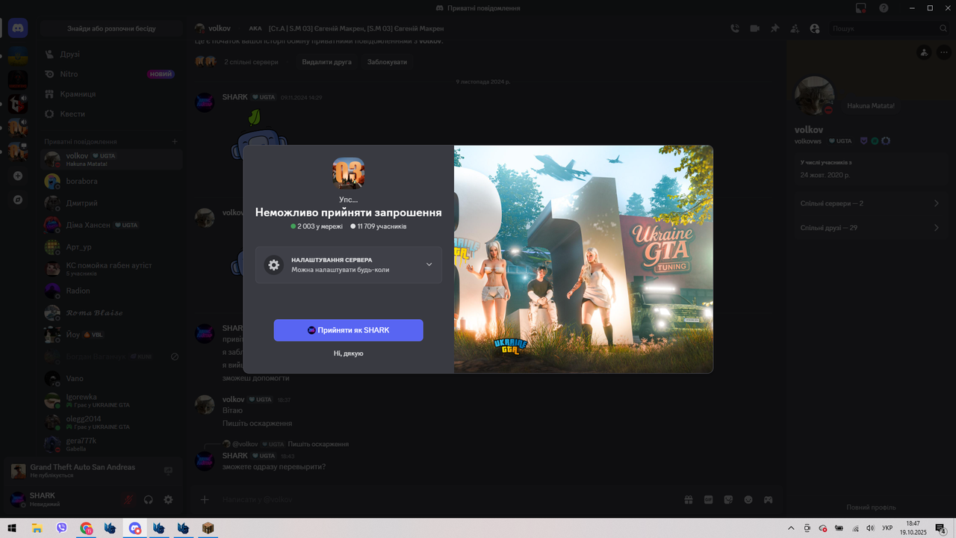Open the Дмитрий conversation

(111, 203)
